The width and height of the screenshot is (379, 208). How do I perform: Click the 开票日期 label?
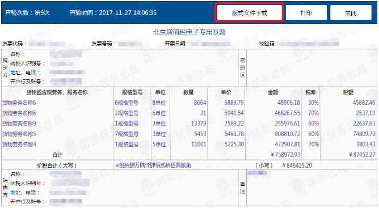click(x=176, y=44)
